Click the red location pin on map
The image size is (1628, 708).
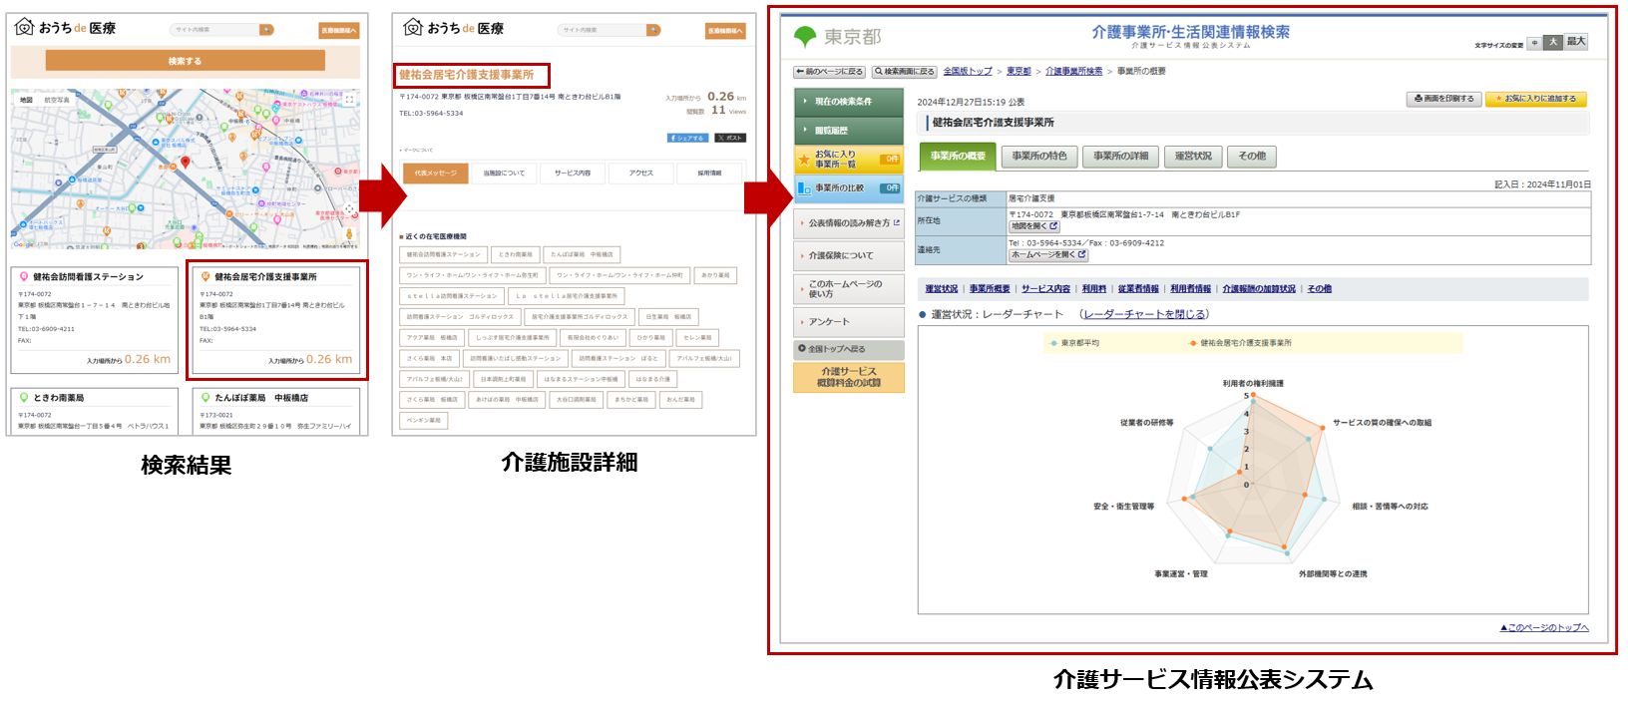tap(186, 163)
